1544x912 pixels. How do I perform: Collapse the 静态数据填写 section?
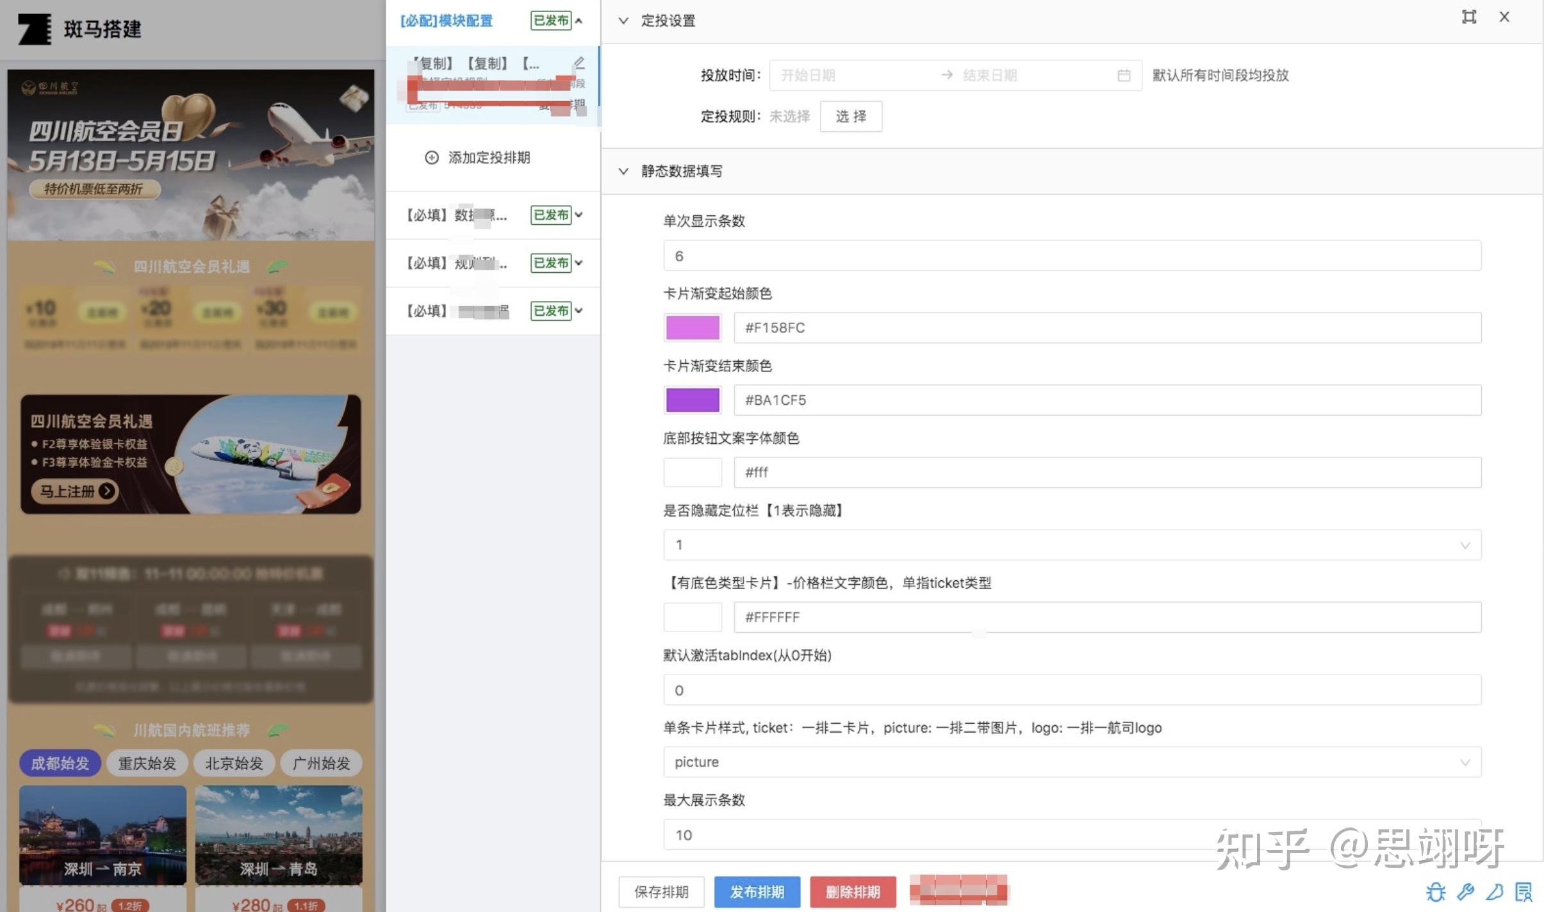tap(623, 171)
